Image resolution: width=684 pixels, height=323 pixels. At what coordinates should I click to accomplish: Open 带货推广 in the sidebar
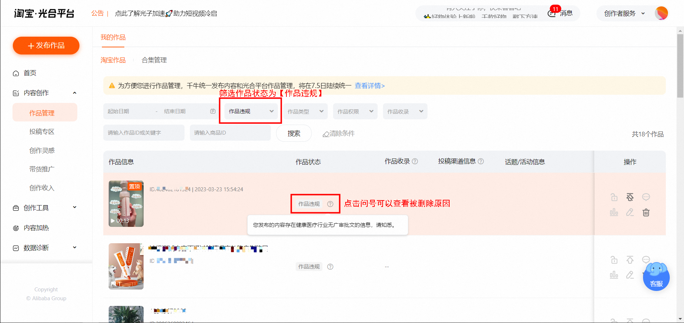point(42,169)
